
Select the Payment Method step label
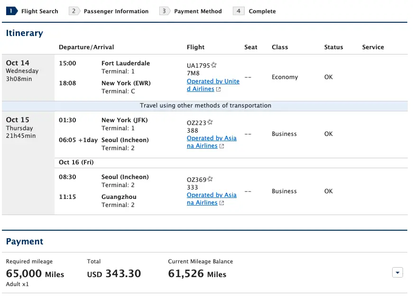click(x=198, y=11)
